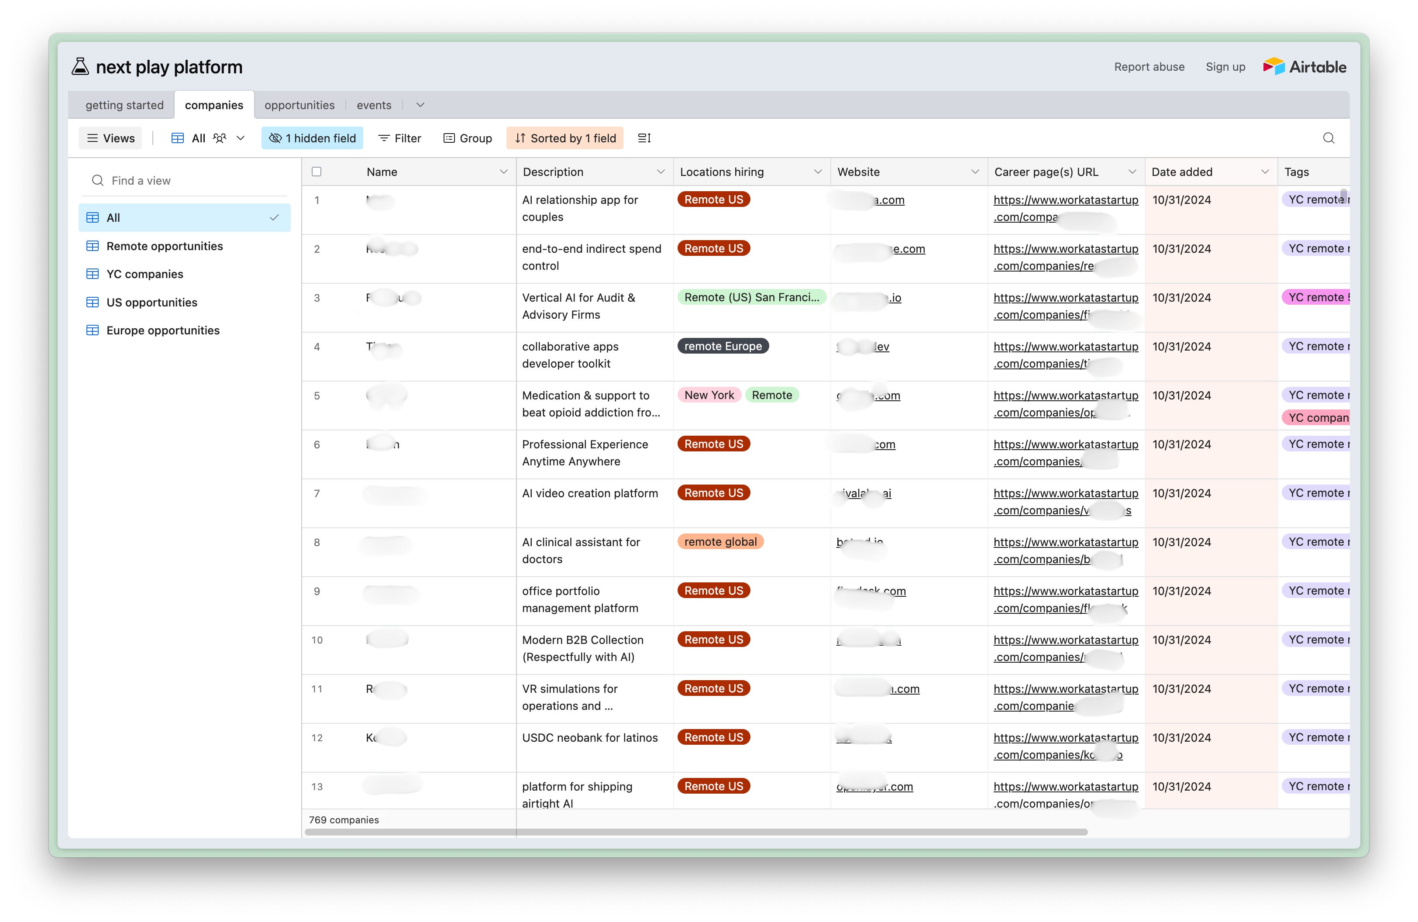This screenshot has width=1418, height=922.
Task: Open the row height icon
Action: coord(644,138)
